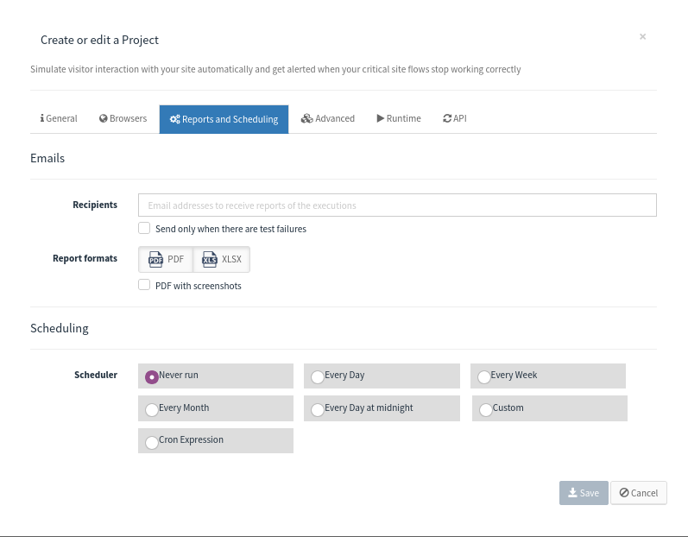Check PDF with screenshots option

(144, 285)
